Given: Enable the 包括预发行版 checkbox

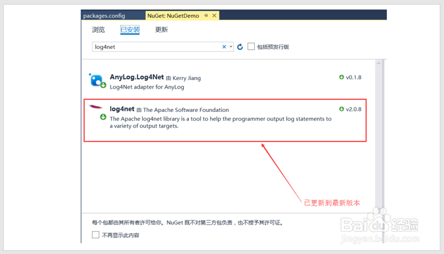Looking at the screenshot, I should click(x=251, y=47).
